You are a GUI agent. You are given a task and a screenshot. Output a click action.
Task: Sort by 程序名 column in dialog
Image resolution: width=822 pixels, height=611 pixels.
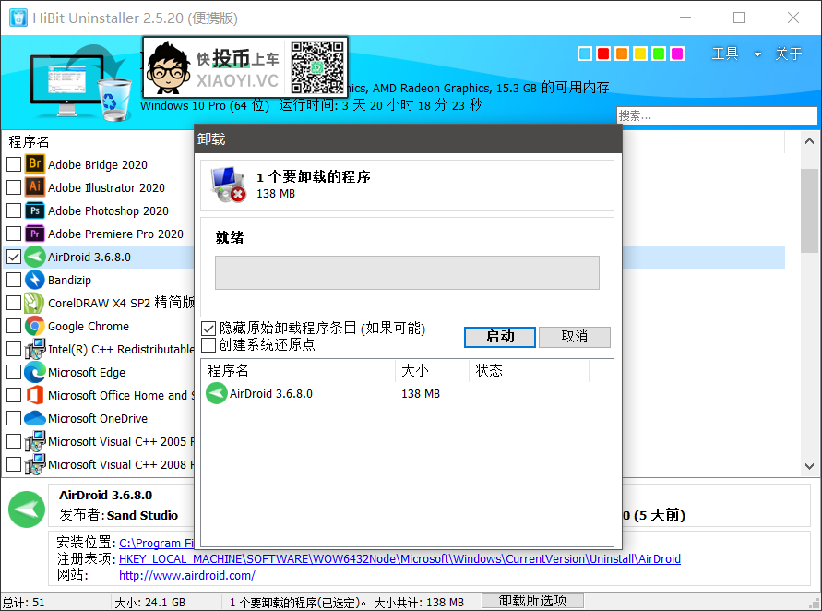(298, 370)
